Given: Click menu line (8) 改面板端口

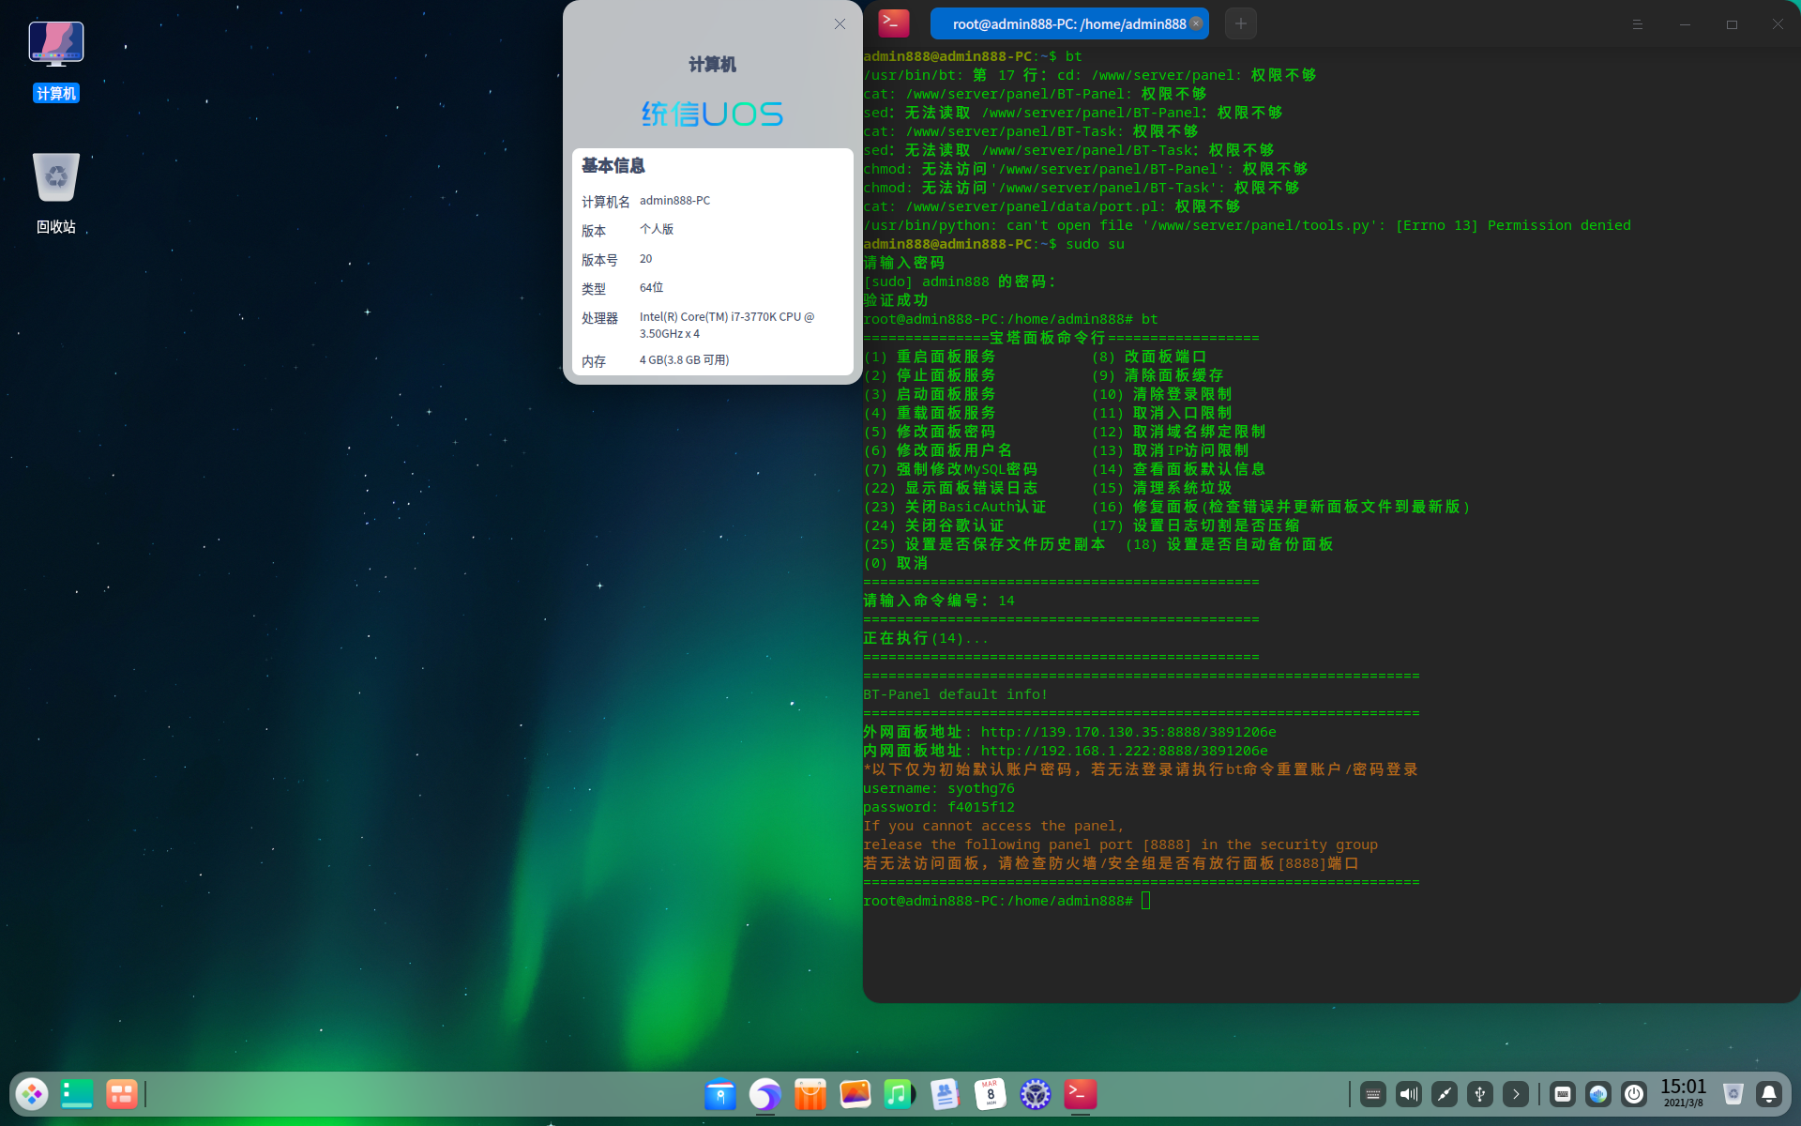Looking at the screenshot, I should pyautogui.click(x=1149, y=357).
